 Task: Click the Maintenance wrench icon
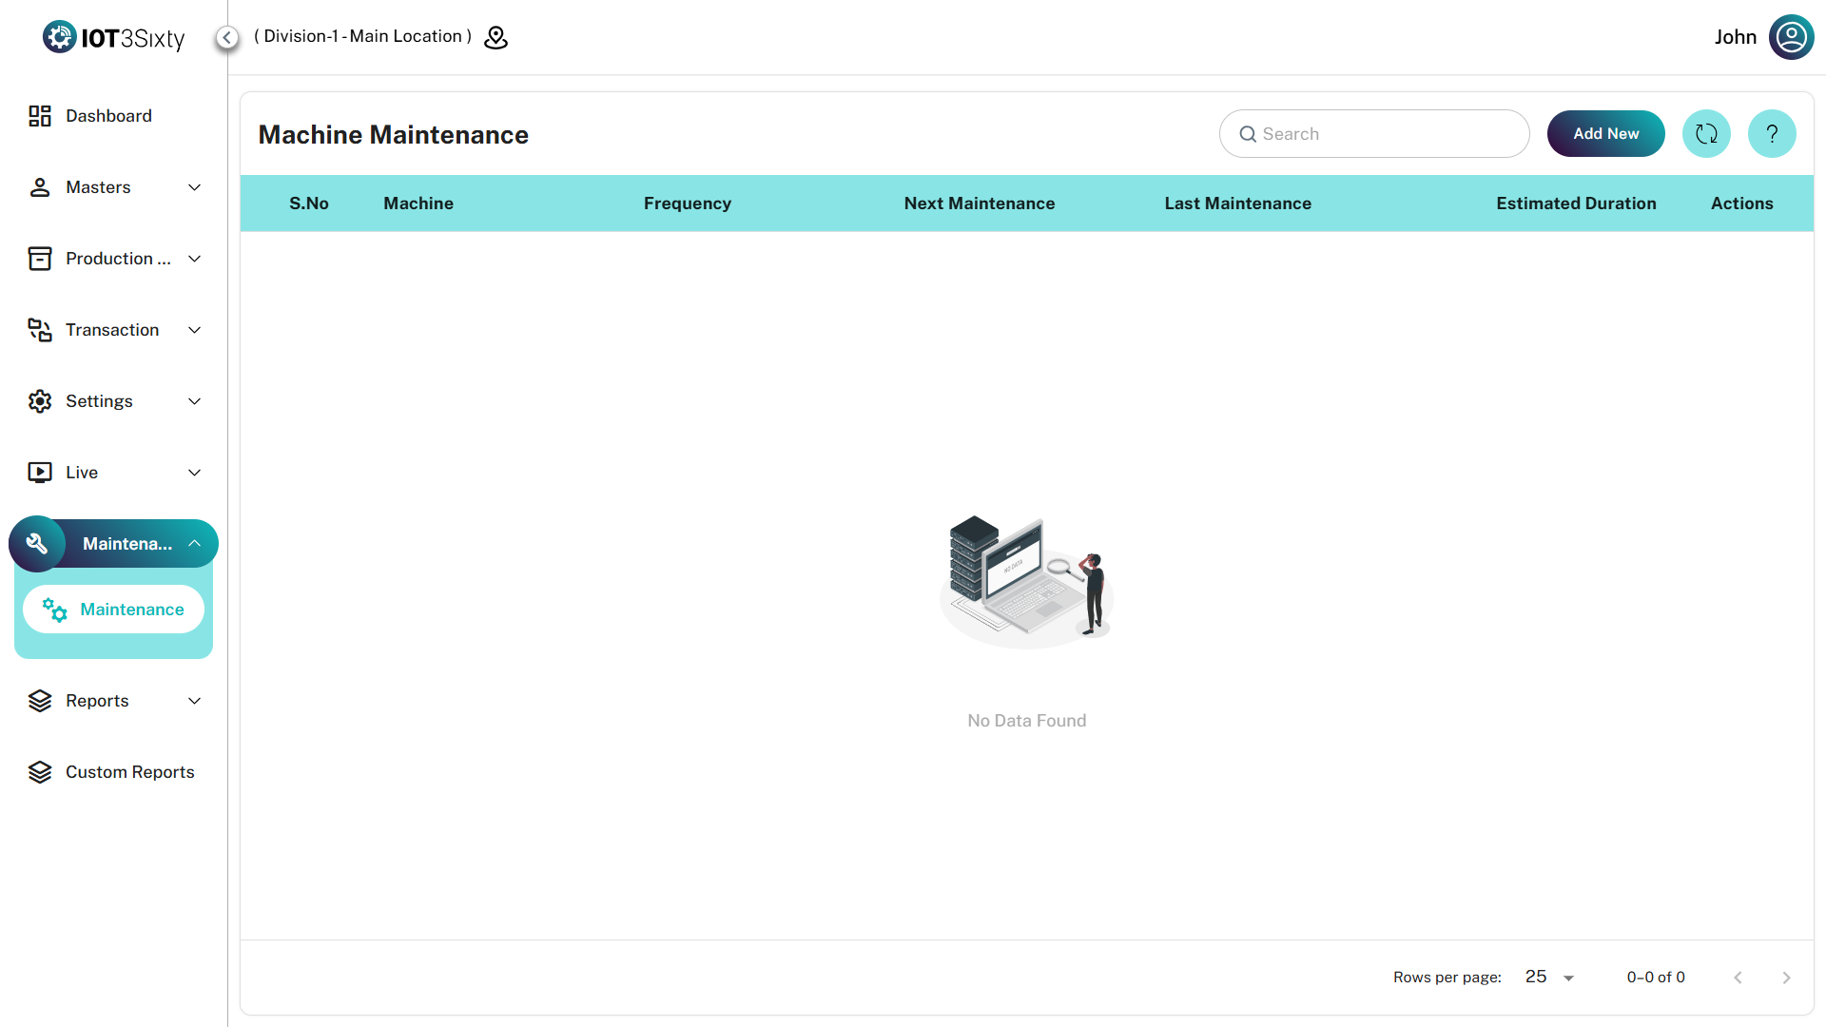tap(37, 544)
